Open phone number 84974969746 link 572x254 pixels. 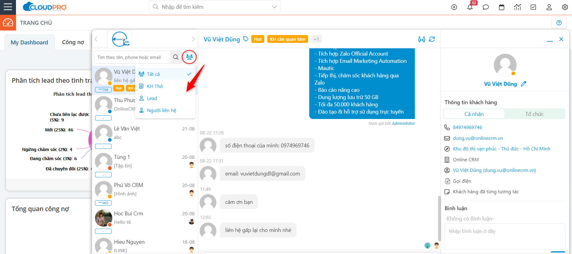(467, 127)
